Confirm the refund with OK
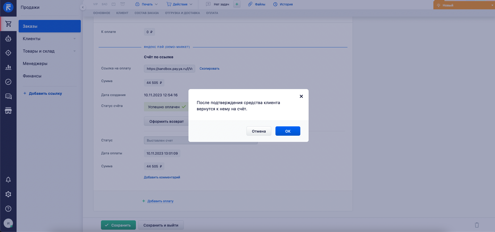Screen dimensions: 495x232 [x=288, y=131]
